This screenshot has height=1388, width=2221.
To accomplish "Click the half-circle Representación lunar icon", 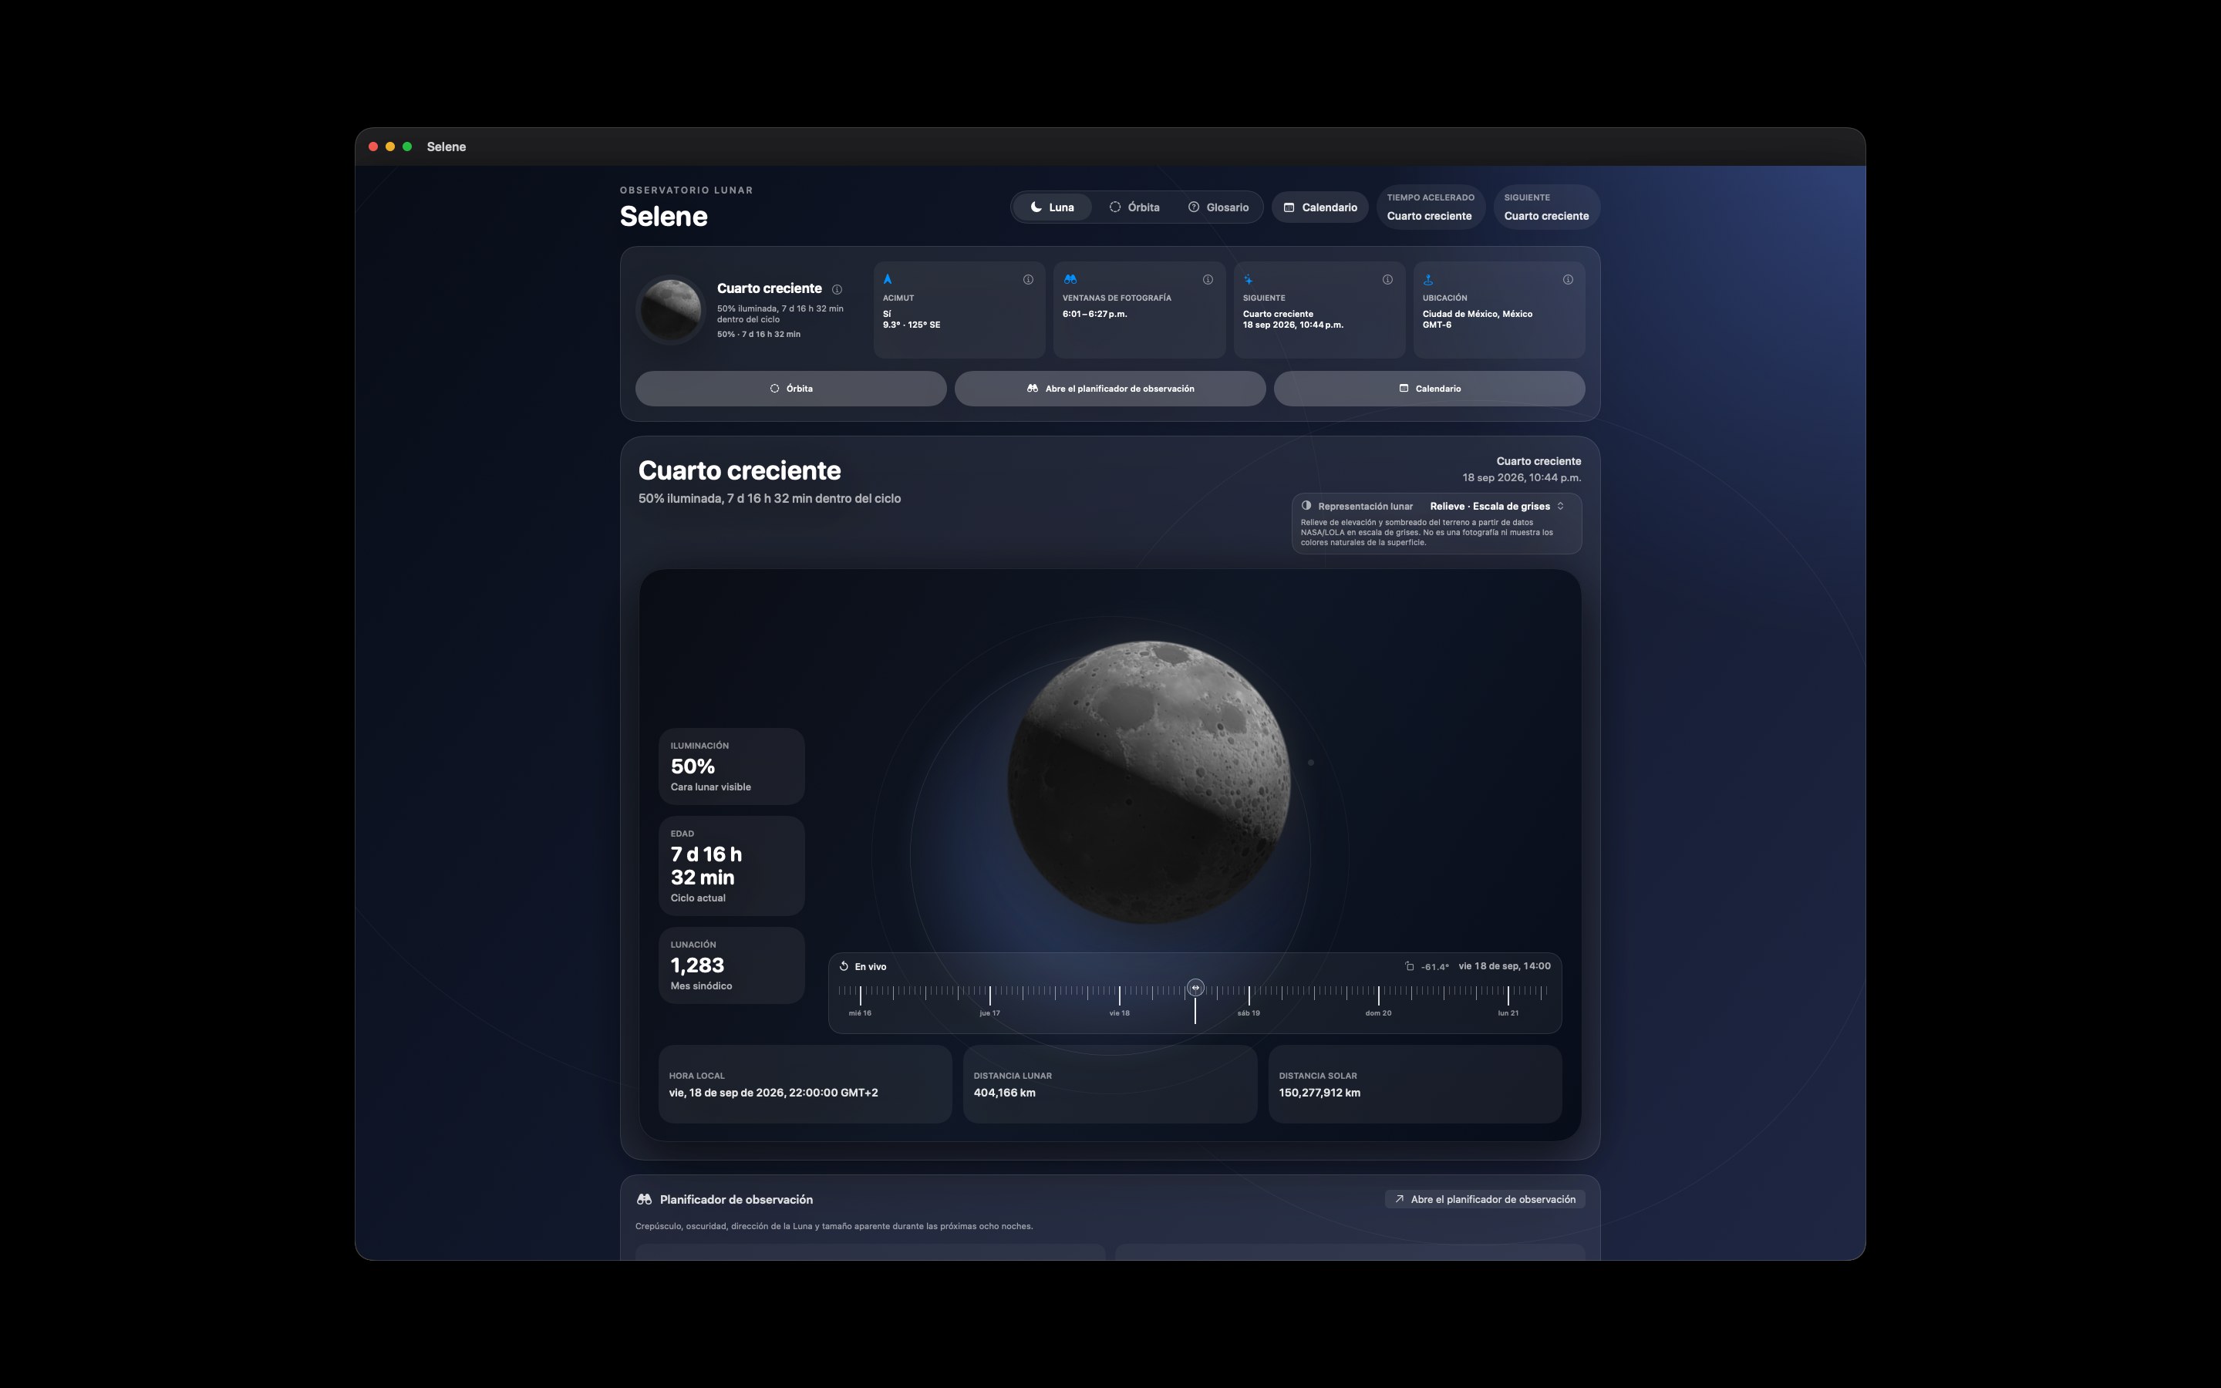I will [x=1306, y=506].
